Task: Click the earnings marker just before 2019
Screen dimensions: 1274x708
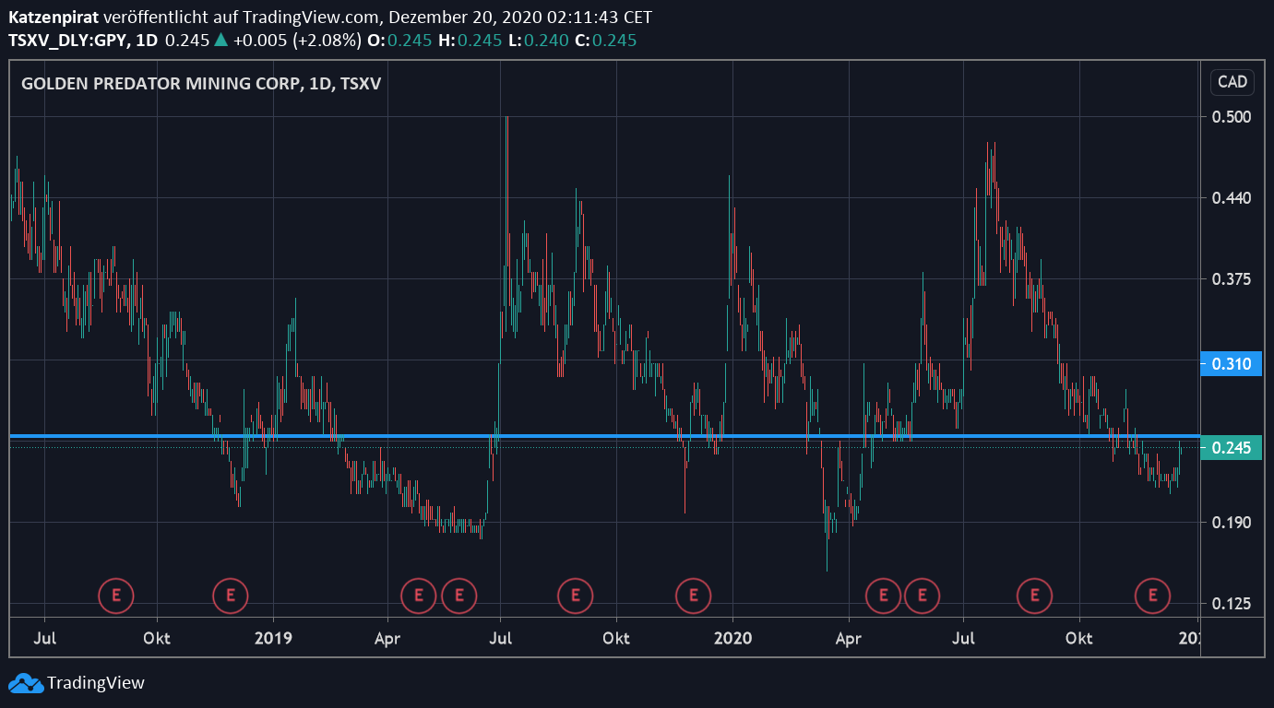Action: point(231,596)
